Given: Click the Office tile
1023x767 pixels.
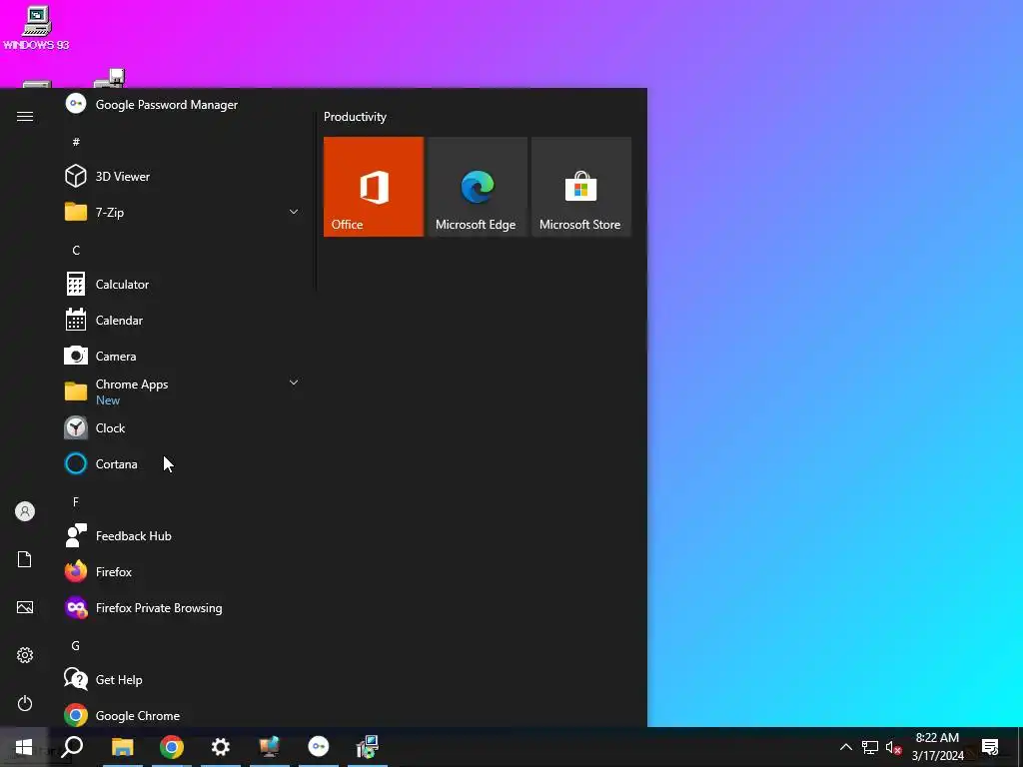Looking at the screenshot, I should click(x=374, y=187).
